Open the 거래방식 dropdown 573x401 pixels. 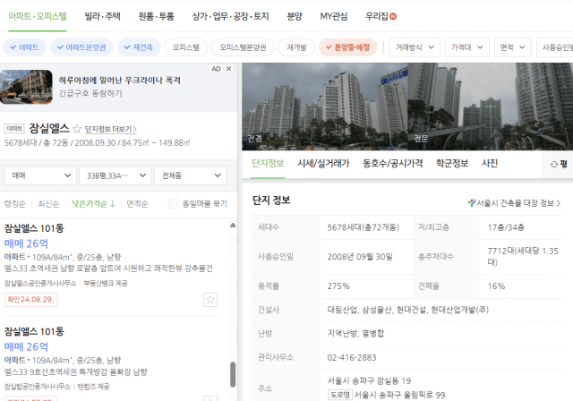415,47
